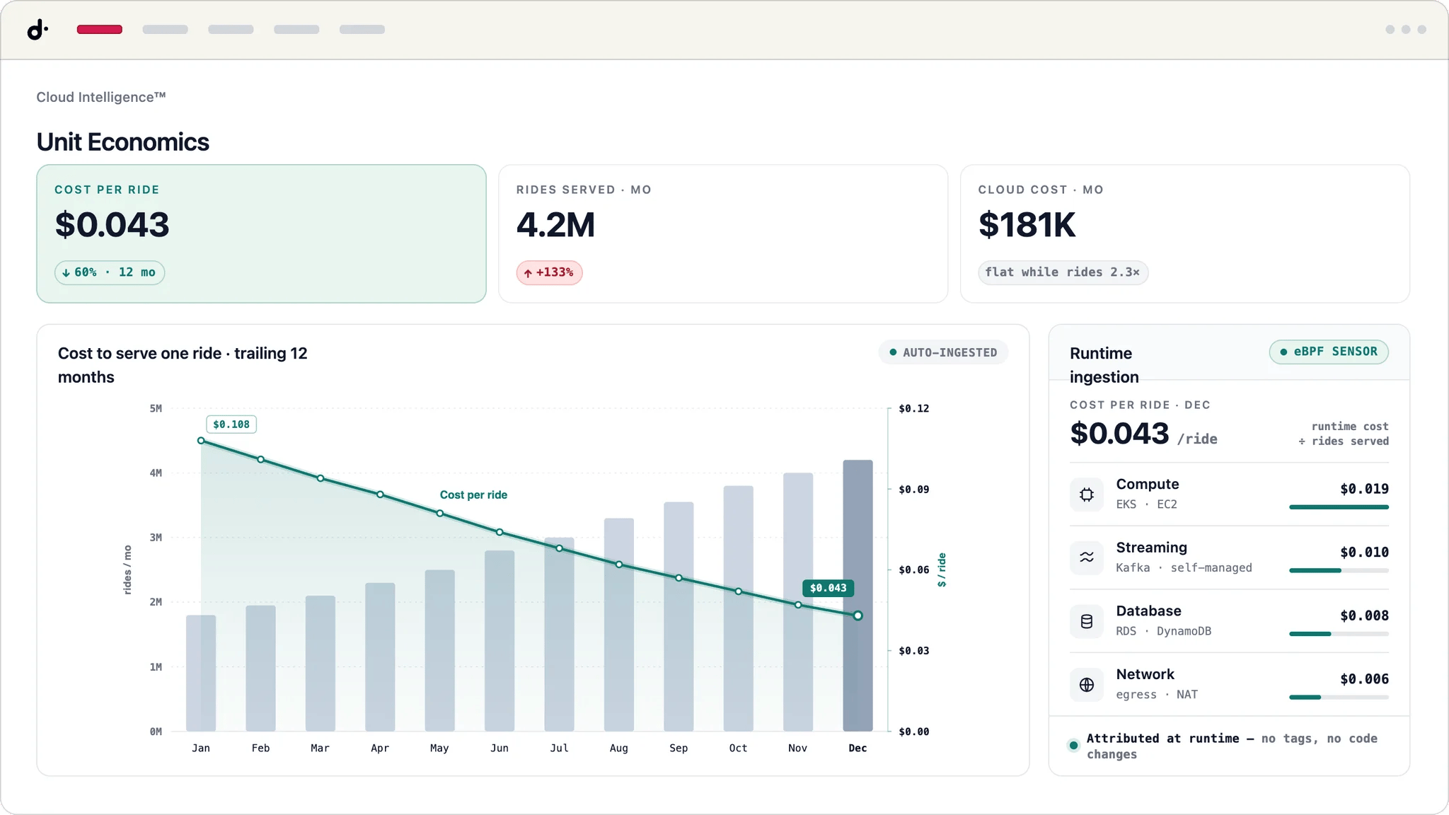Select the December bar in chart
This screenshot has width=1449, height=815.
point(858,596)
